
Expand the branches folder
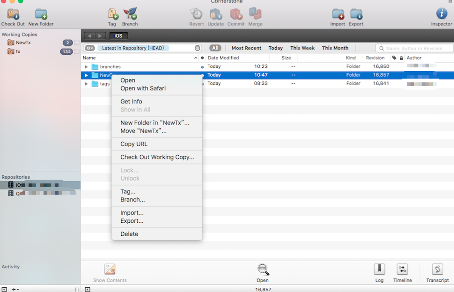click(86, 66)
